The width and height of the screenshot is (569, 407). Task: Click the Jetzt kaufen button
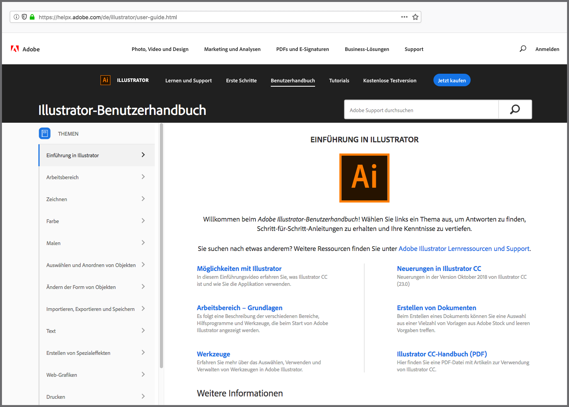[x=452, y=80]
